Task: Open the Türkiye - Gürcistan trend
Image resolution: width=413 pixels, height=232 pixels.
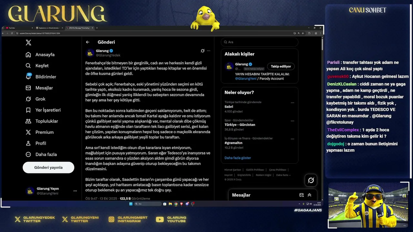Action: [240, 125]
